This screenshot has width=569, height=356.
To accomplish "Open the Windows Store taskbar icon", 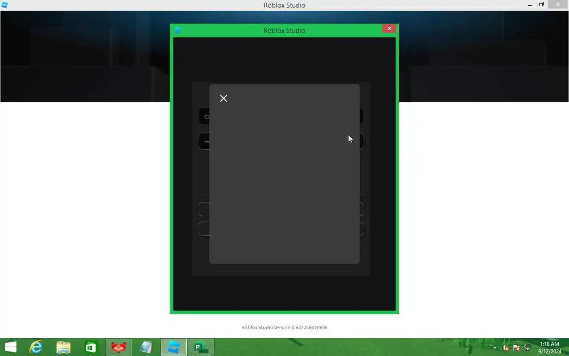I will pos(91,347).
